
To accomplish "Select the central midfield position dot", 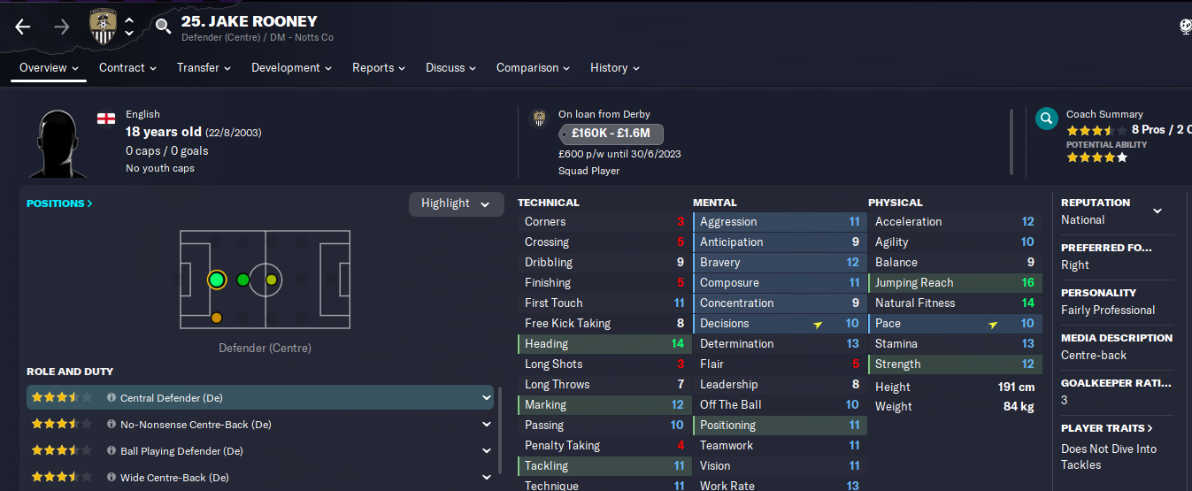I will (x=271, y=280).
